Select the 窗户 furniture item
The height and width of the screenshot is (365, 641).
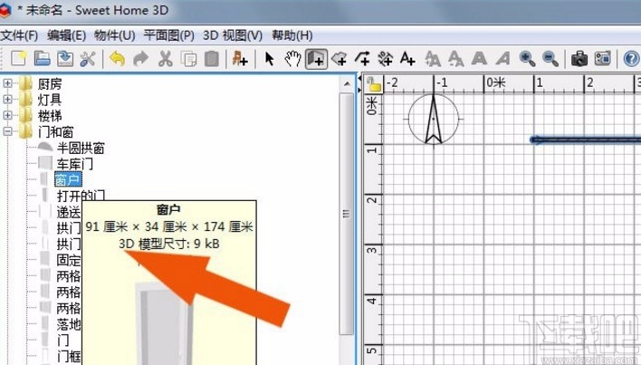[x=68, y=179]
